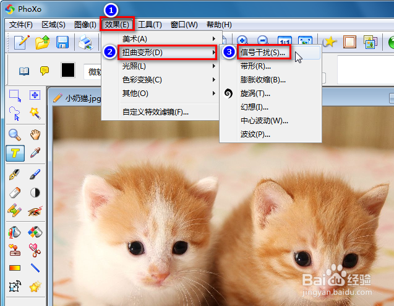Image resolution: width=394 pixels, height=306 pixels.
Task: Click the image collage toolbar icon
Action: (370, 42)
